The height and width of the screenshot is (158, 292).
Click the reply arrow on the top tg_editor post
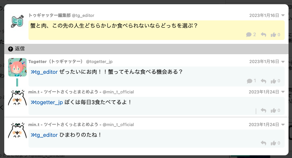[263, 35]
